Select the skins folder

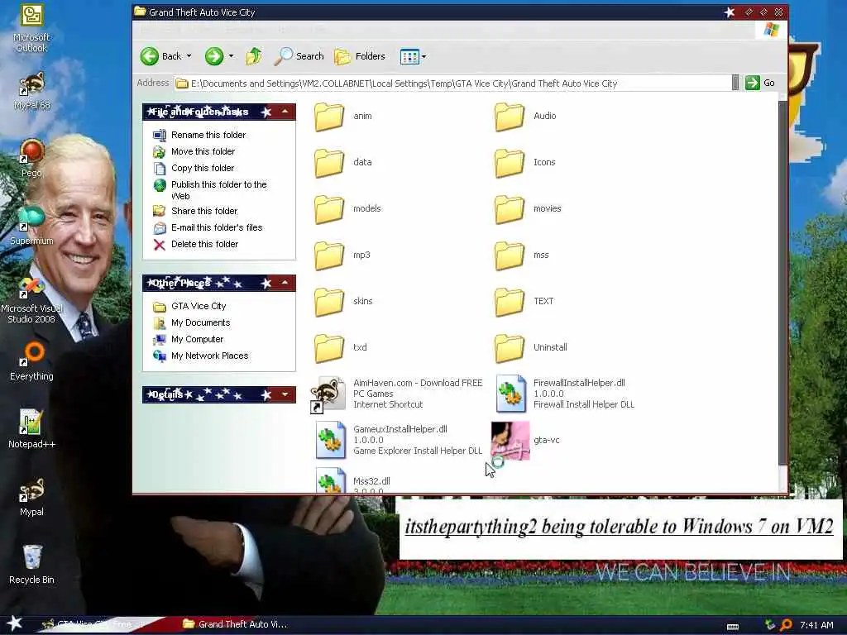tap(343, 301)
